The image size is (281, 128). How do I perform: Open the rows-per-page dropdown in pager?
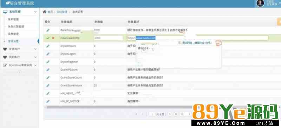185,114
